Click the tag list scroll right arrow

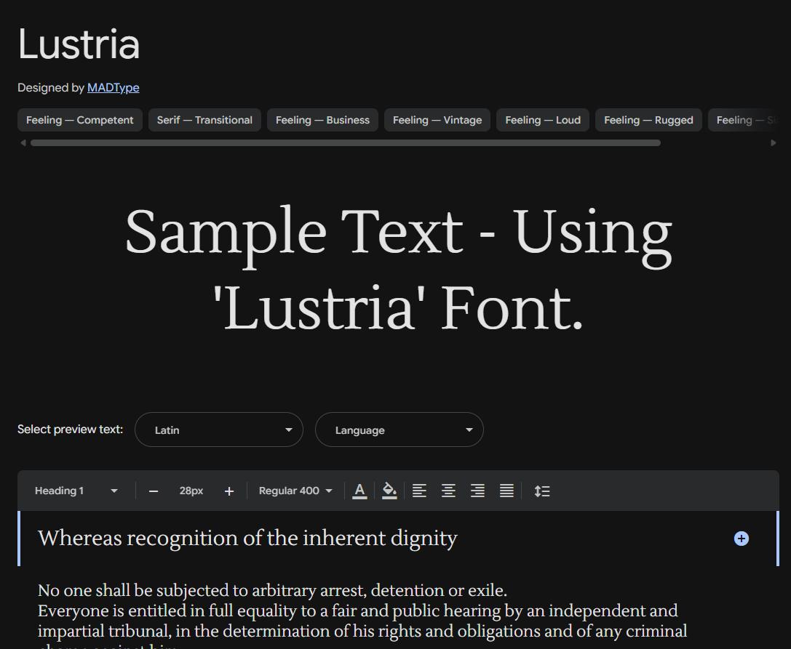774,143
